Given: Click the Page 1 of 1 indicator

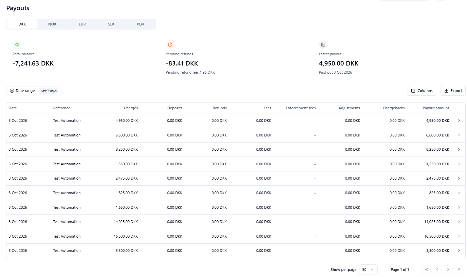Looking at the screenshot, I should [400, 270].
